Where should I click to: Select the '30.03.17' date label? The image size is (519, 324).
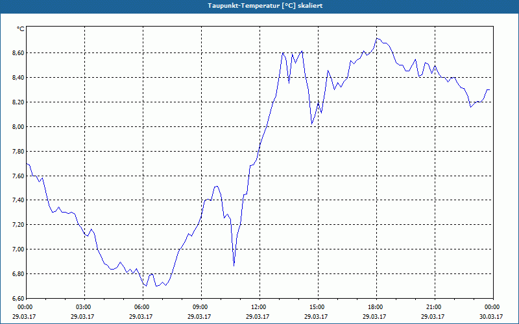pyautogui.click(x=491, y=316)
